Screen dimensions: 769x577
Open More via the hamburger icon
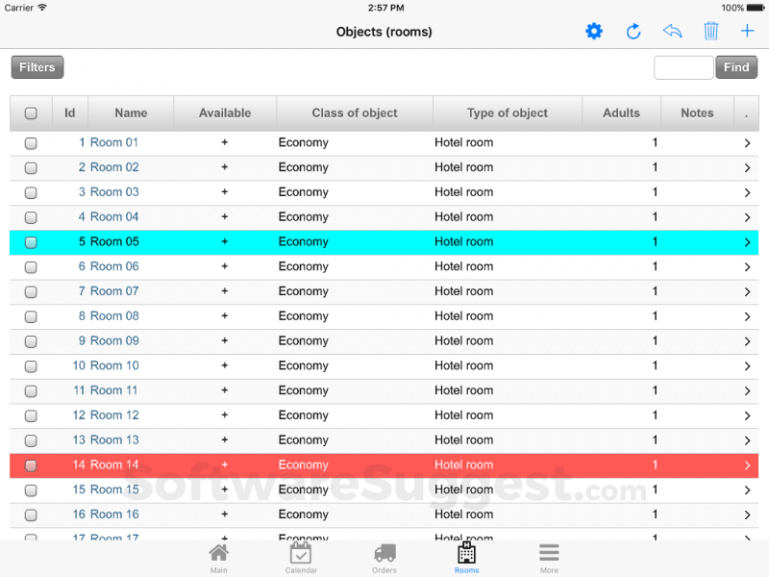[x=549, y=556]
